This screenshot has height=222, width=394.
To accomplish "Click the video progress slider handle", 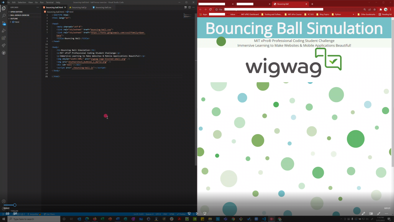I will (14, 205).
